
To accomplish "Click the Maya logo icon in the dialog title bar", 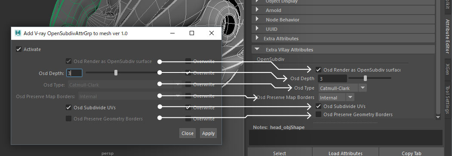I will [x=18, y=33].
